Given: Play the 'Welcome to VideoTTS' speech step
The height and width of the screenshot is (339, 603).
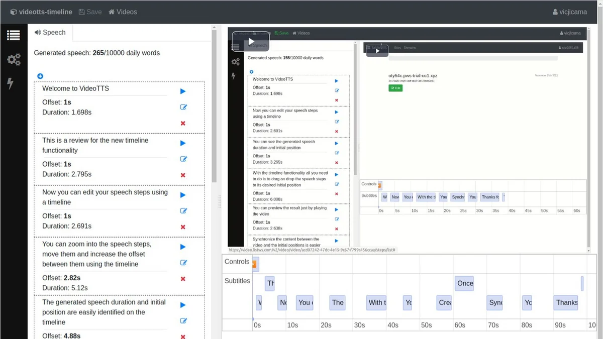Looking at the screenshot, I should click(x=183, y=91).
